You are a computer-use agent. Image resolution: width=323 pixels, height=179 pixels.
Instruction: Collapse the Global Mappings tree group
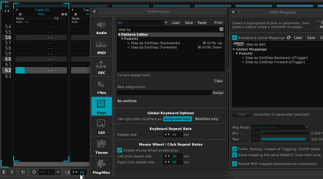point(234,49)
